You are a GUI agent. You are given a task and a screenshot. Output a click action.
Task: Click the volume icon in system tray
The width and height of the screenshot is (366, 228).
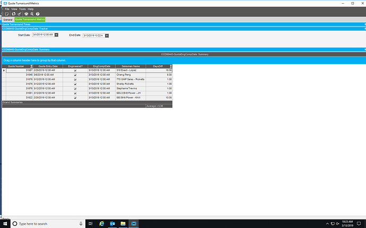(337, 224)
